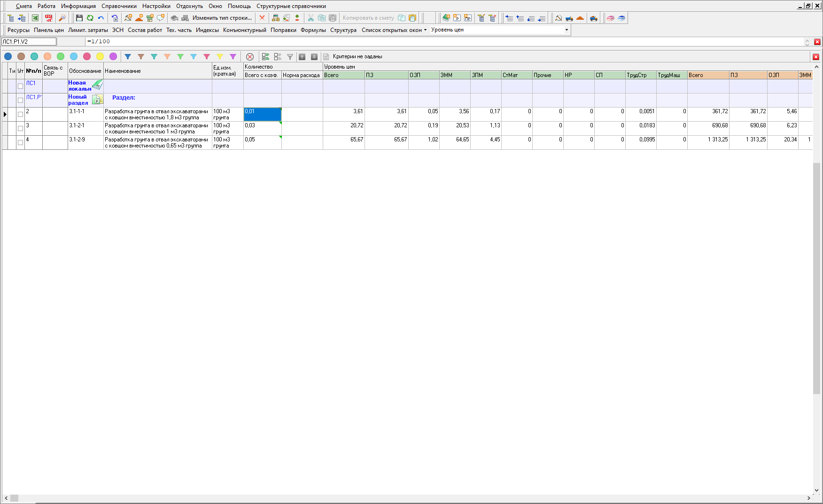Screen dimensions: 823x504
Task: Expand the Уровень цен dropdown
Action: coord(567,30)
